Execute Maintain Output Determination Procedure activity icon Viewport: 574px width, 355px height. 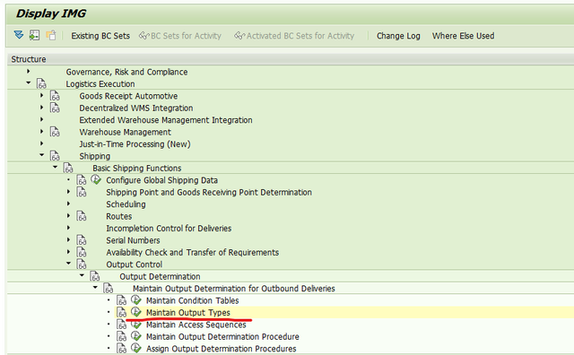click(x=136, y=336)
